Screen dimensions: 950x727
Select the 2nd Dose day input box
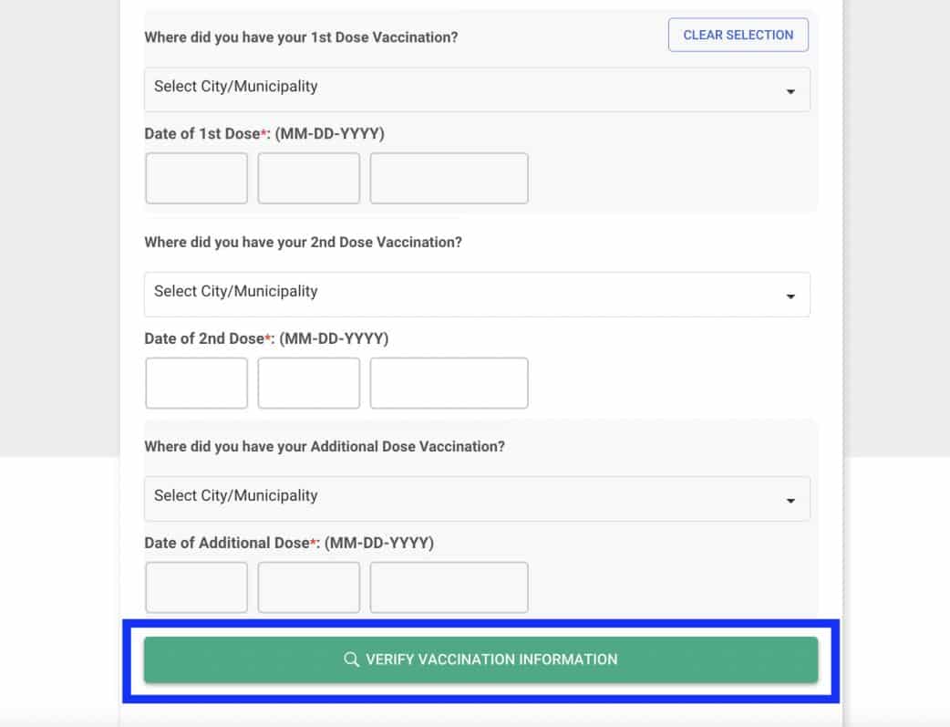(308, 383)
